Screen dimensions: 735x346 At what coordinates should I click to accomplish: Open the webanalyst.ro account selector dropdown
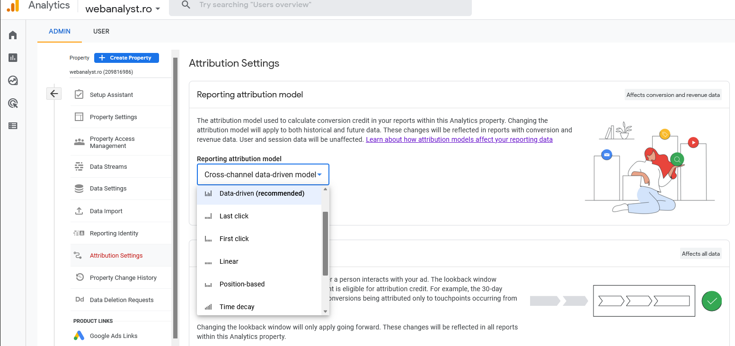point(123,9)
